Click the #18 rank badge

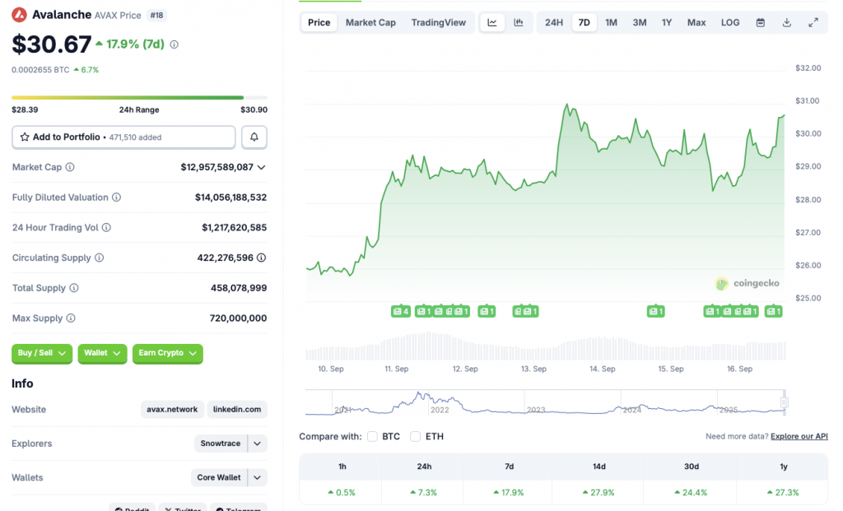pyautogui.click(x=156, y=15)
